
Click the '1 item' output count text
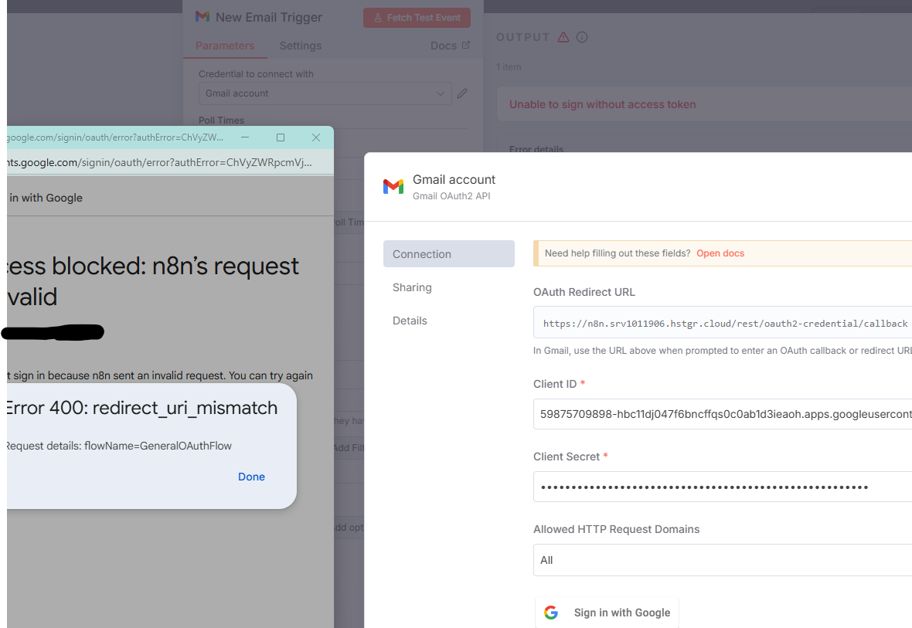pos(509,67)
